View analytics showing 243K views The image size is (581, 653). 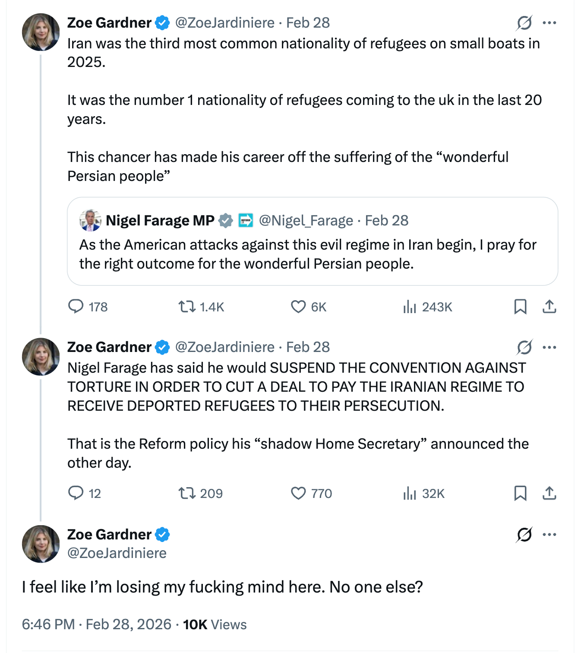coord(410,307)
